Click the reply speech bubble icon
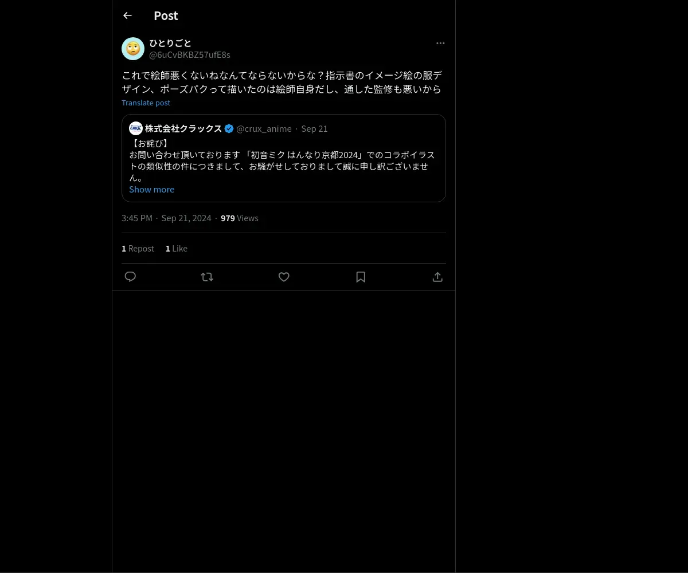The width and height of the screenshot is (688, 573). pyautogui.click(x=130, y=277)
